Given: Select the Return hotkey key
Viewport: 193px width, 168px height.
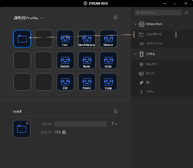Looking at the screenshot, I should 109,39.
